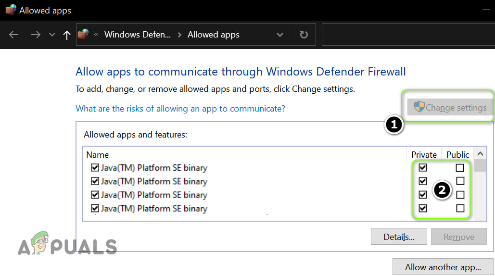Enable Public checkbox for first Java entry
Viewport: 495px width, 276px height.
click(x=460, y=168)
